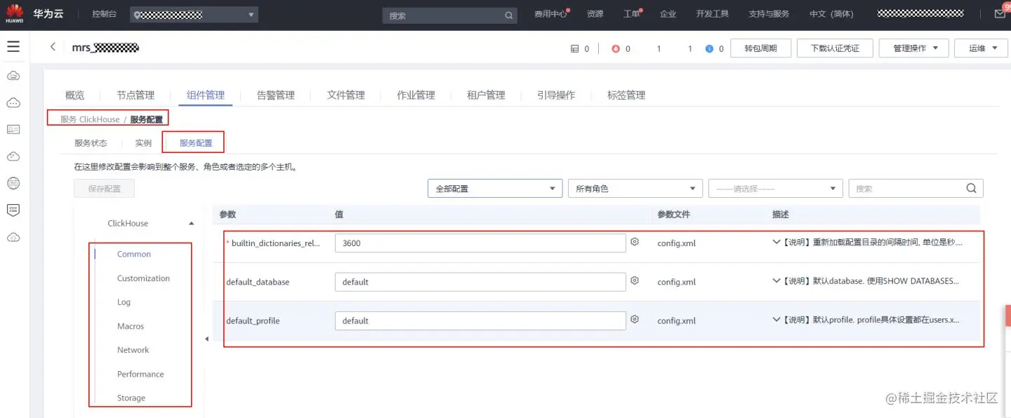Click the chat message icon in left sidebar
This screenshot has width=1011, height=418.
pyautogui.click(x=13, y=210)
